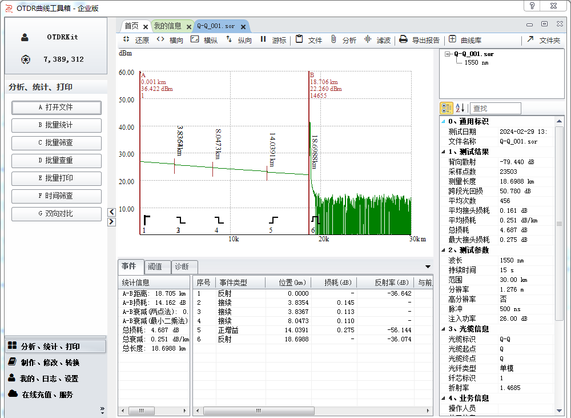This screenshot has width=571, height=418.
Task: Open the 分析 analysis tool
Action: [333, 39]
